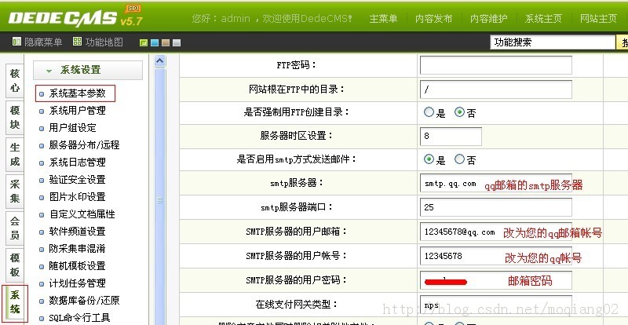
Task: Click the sidebar vertical scrollbar handle
Action: tap(160, 196)
